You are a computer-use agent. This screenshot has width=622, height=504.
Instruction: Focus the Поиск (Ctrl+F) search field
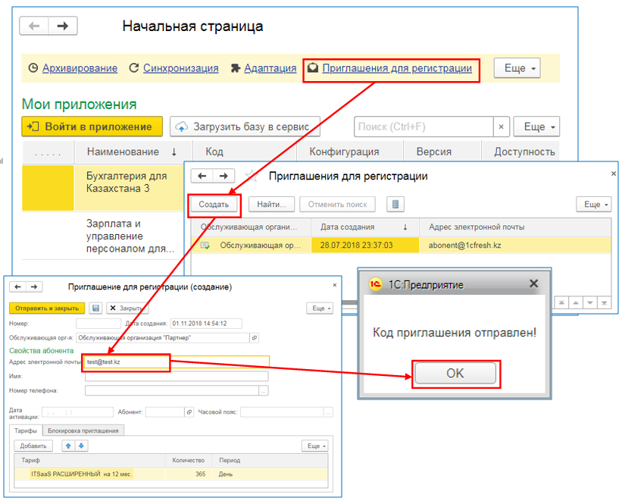(x=424, y=127)
